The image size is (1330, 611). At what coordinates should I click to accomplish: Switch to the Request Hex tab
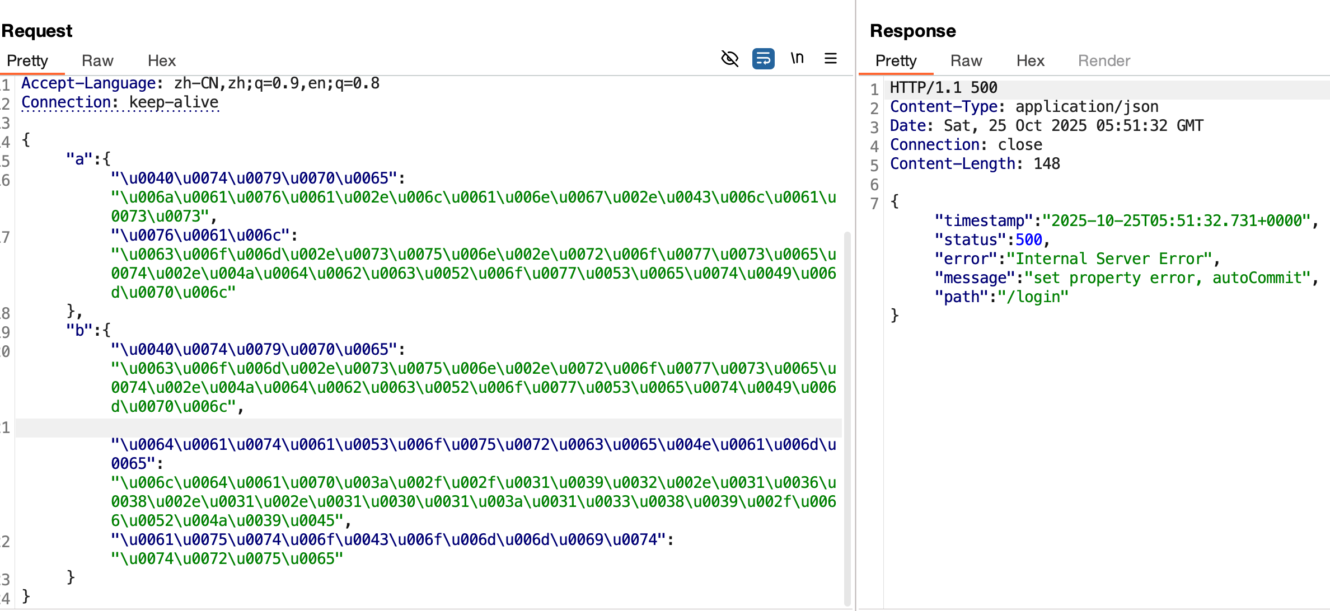pyautogui.click(x=161, y=60)
